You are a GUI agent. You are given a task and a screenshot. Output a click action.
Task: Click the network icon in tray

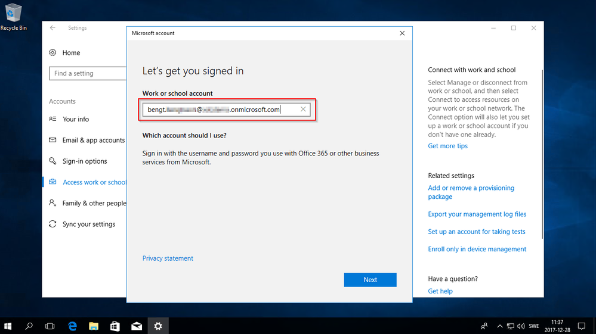coord(511,326)
